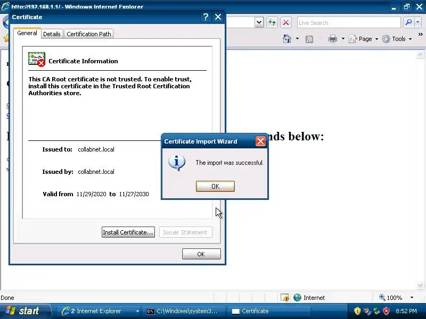Viewport: 426px width, 319px height.
Task: Open the Internet Explorer taskbar group
Action: (100, 311)
